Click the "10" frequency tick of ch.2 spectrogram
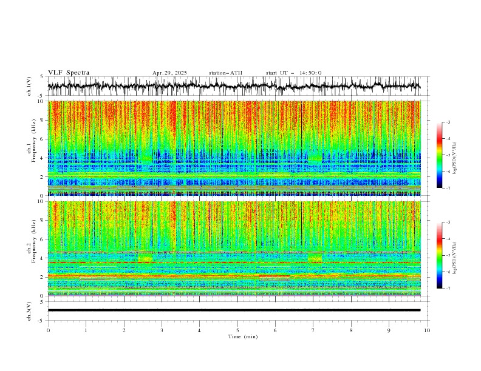This screenshot has width=481, height=371. coord(41,202)
